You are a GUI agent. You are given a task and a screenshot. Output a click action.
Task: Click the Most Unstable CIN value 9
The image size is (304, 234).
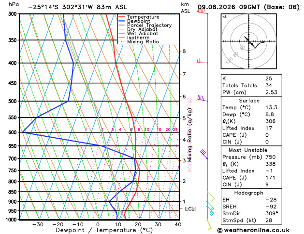[x=267, y=184]
